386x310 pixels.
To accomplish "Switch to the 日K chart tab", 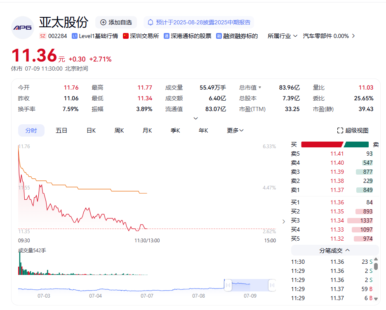I will click(91, 130).
